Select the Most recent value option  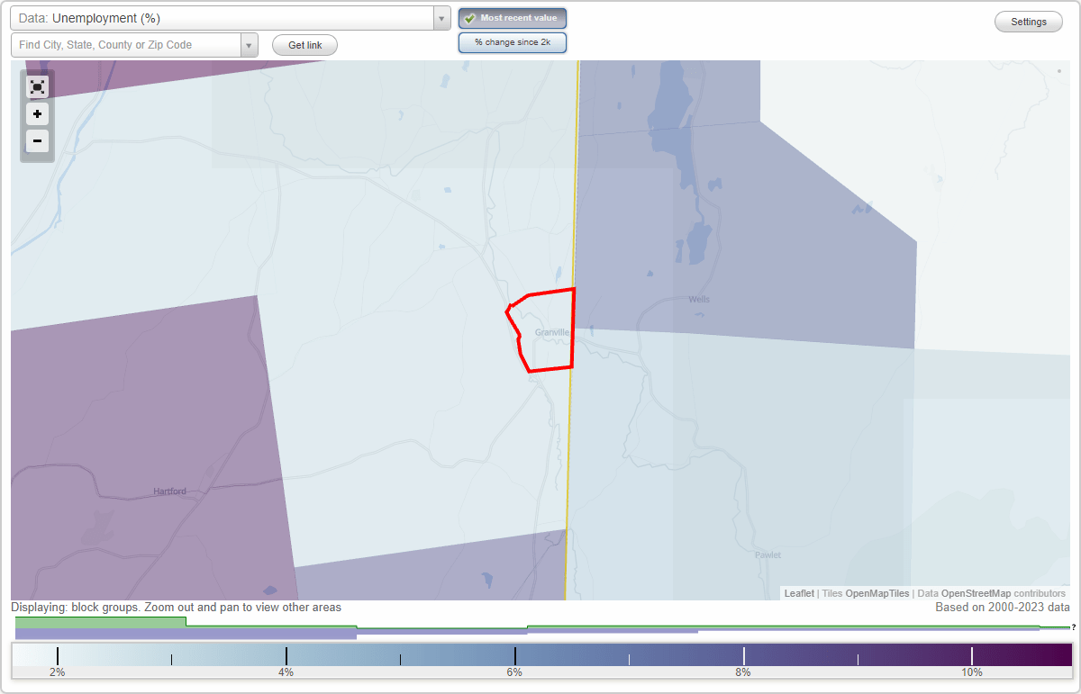513,18
